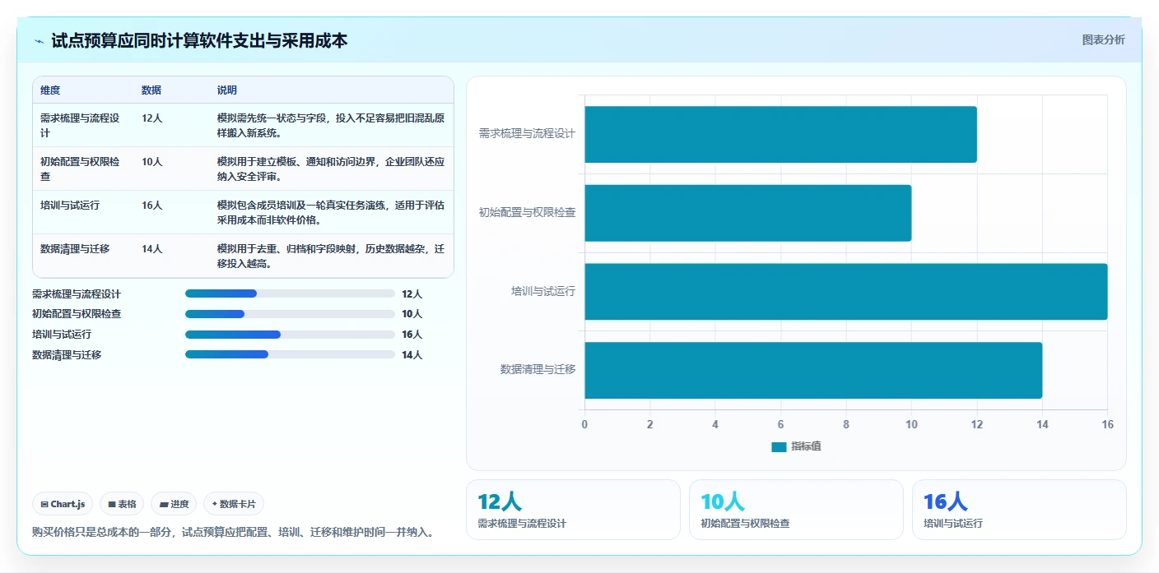
Task: Click the 培训与试运行 progress bar
Action: pos(290,335)
